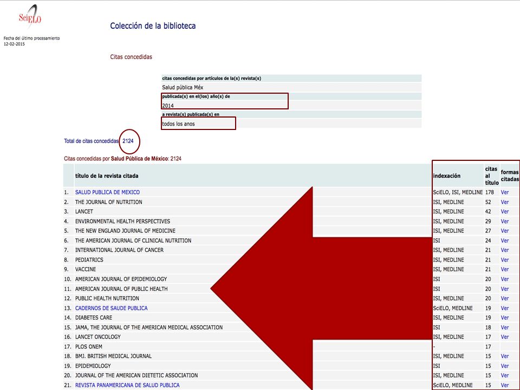Click Ver for Public Health Nutrition
Viewport: 520px width, 390px height.
505,298
